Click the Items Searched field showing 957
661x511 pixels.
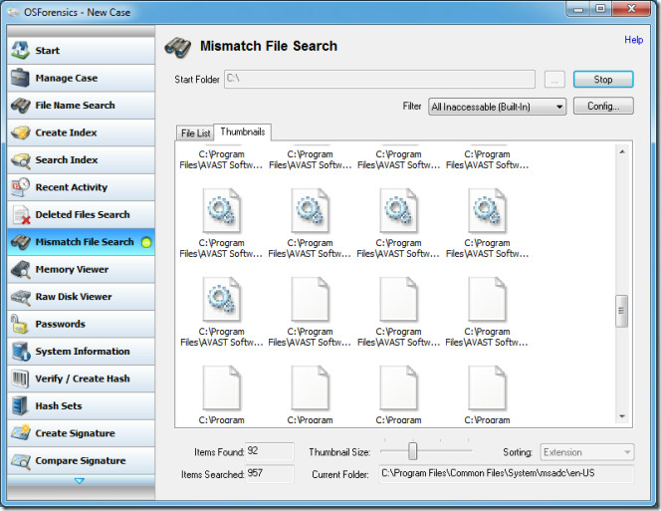coord(270,473)
